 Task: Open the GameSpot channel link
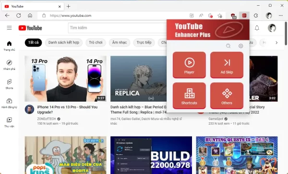216,119
